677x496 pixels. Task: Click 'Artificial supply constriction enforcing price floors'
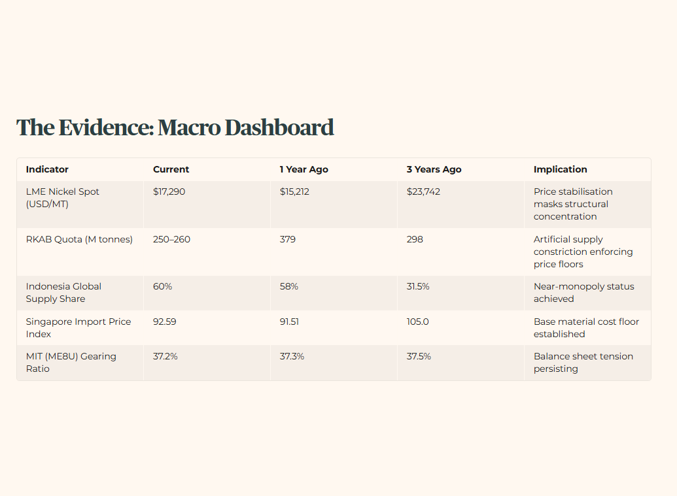tap(583, 252)
